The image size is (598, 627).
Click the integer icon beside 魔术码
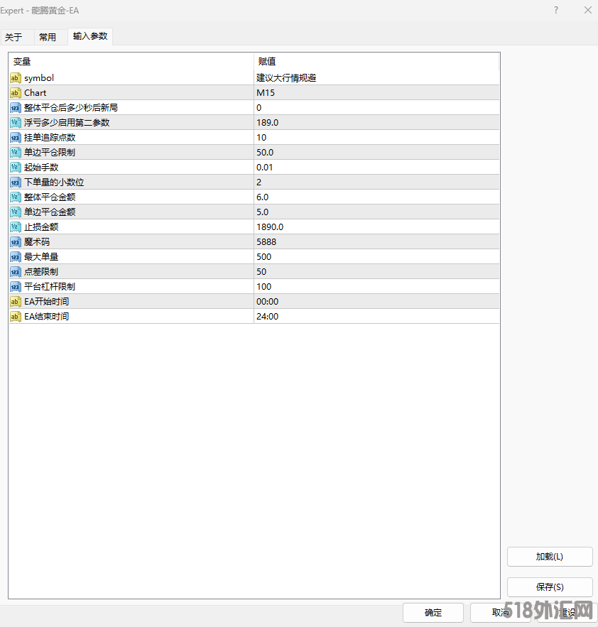16,242
